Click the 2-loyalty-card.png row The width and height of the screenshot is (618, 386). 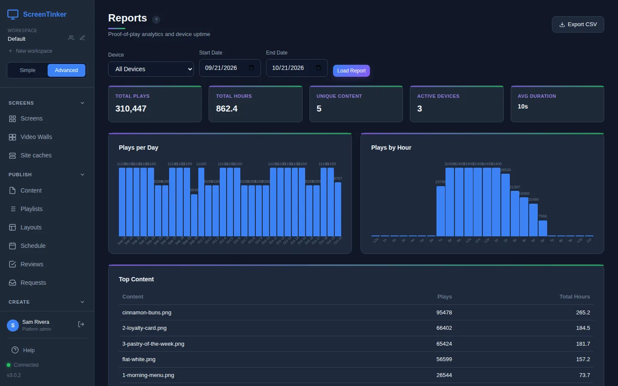356,328
